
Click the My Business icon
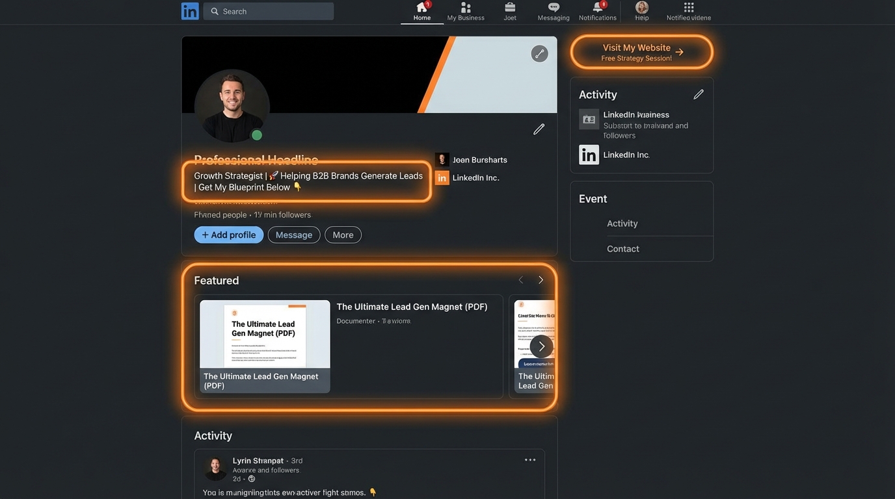(x=465, y=10)
